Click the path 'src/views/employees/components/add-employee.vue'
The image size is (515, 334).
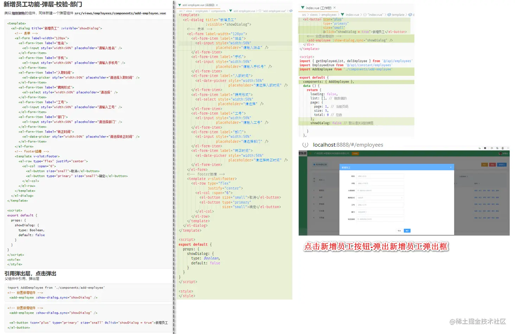point(120,13)
